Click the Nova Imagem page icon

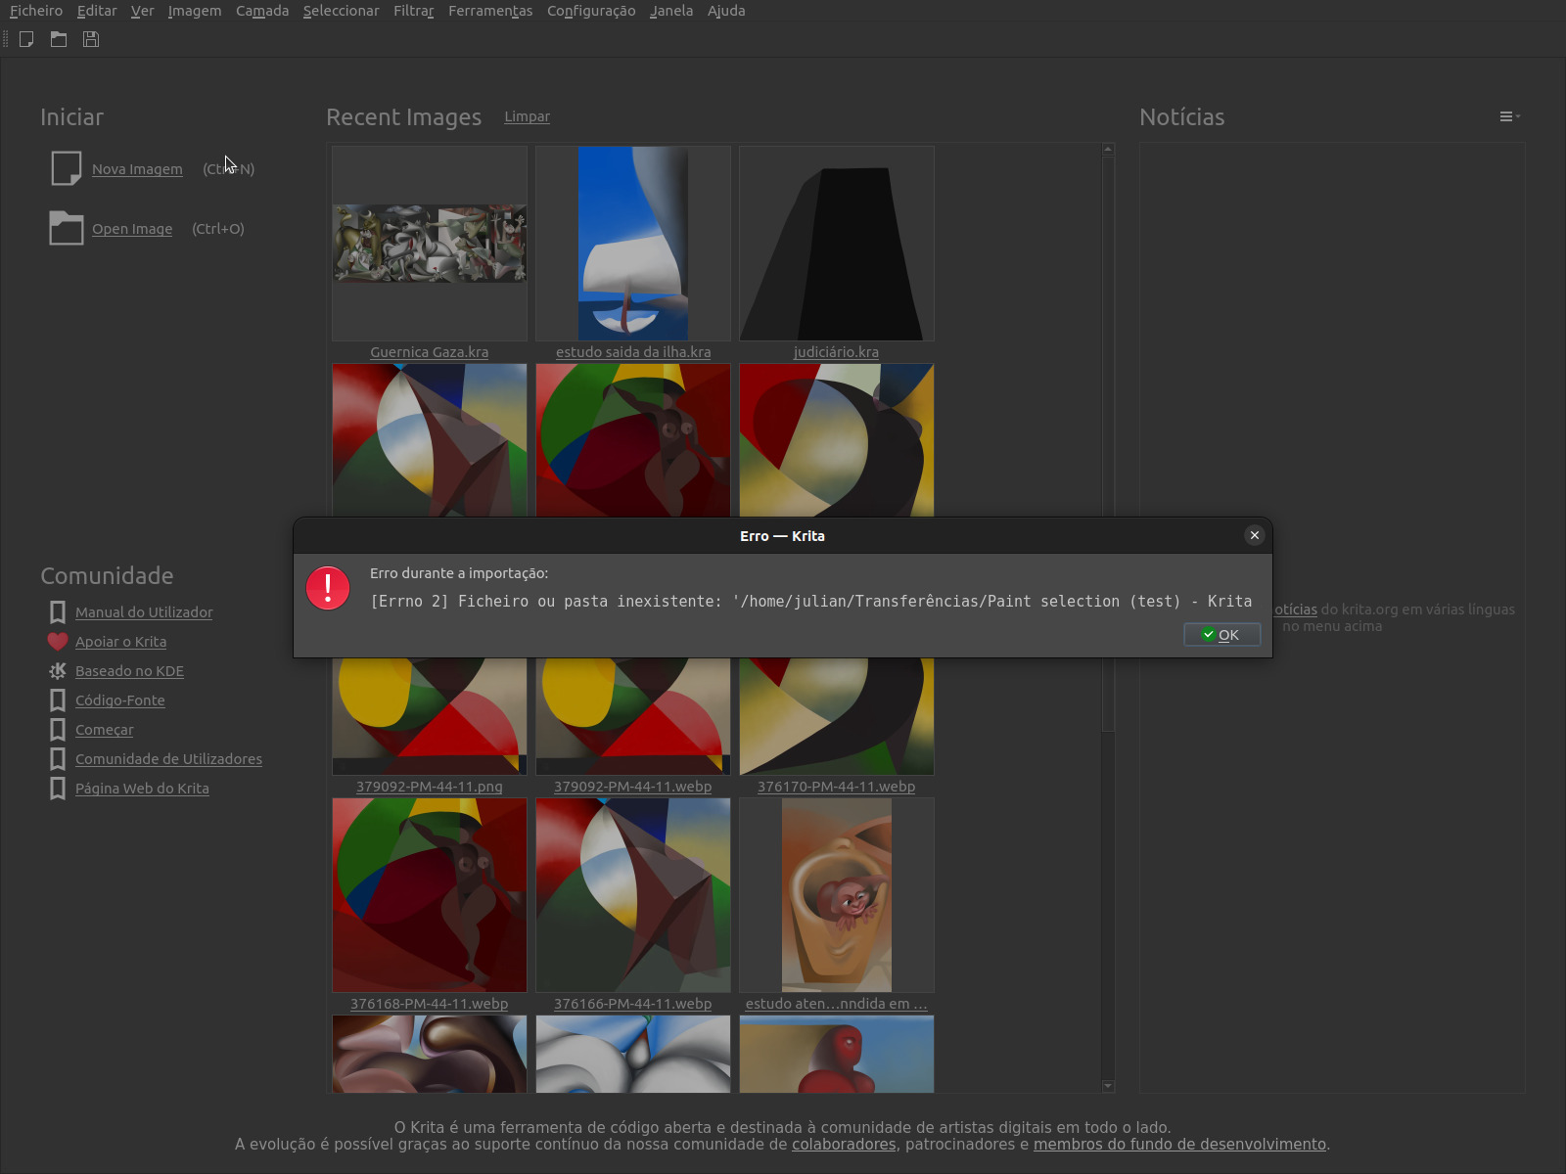point(66,168)
